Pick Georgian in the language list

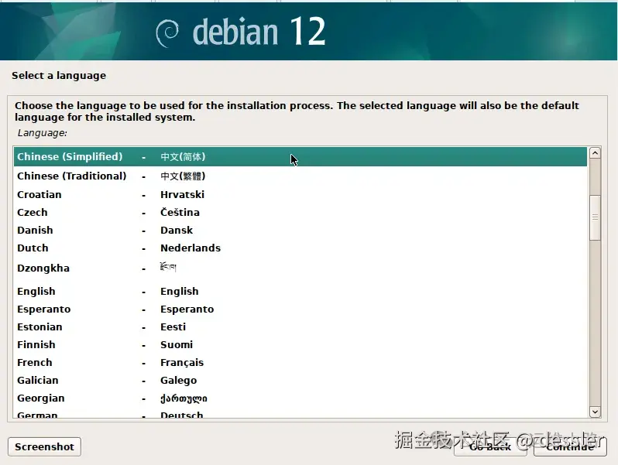click(x=300, y=398)
